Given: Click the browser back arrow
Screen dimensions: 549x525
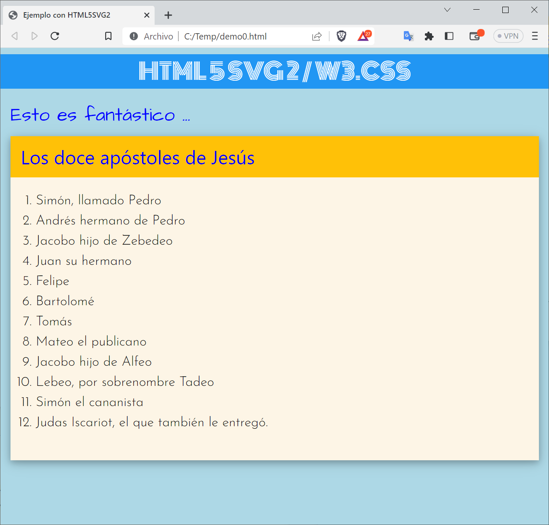Looking at the screenshot, I should 15,36.
